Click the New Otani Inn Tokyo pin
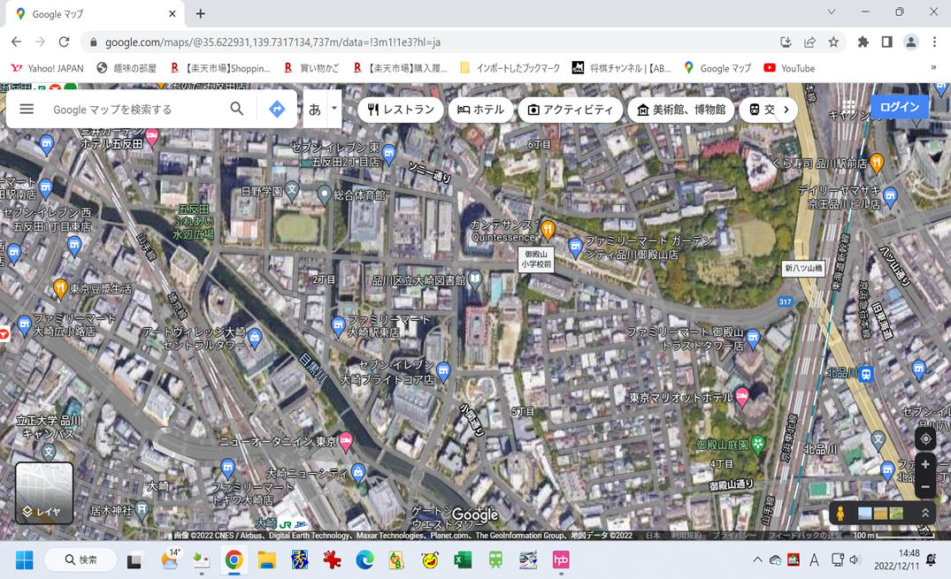Viewport: 951px width, 579px height. pyautogui.click(x=346, y=441)
